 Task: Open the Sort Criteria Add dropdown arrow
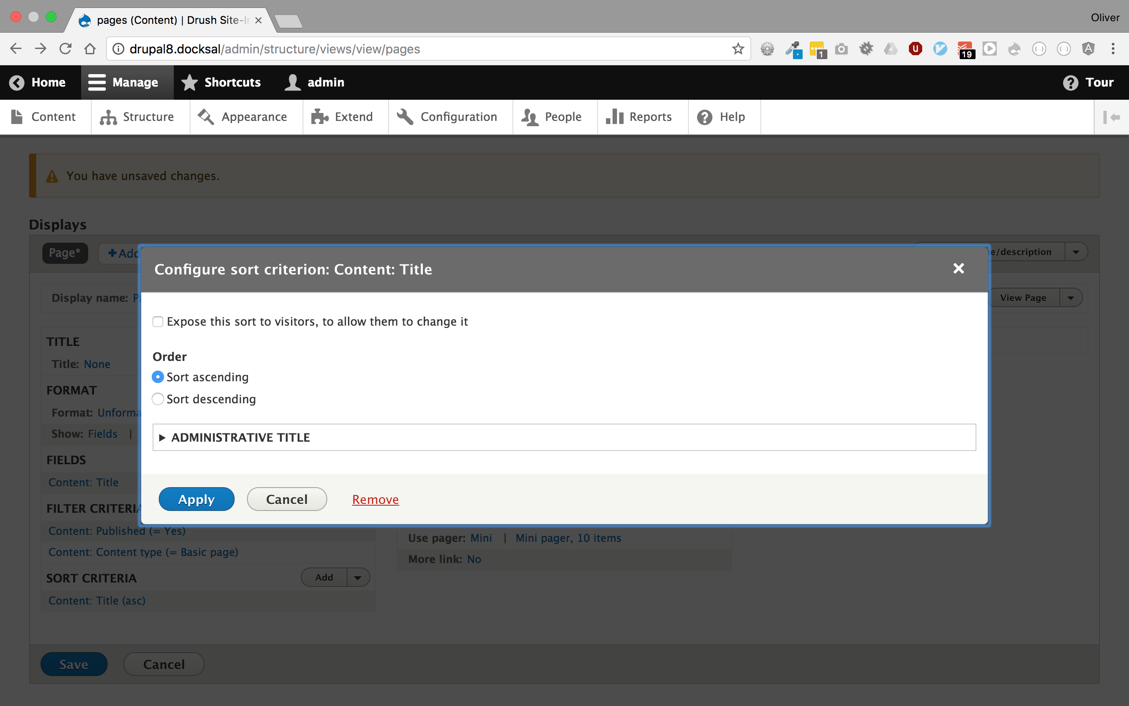coord(358,578)
